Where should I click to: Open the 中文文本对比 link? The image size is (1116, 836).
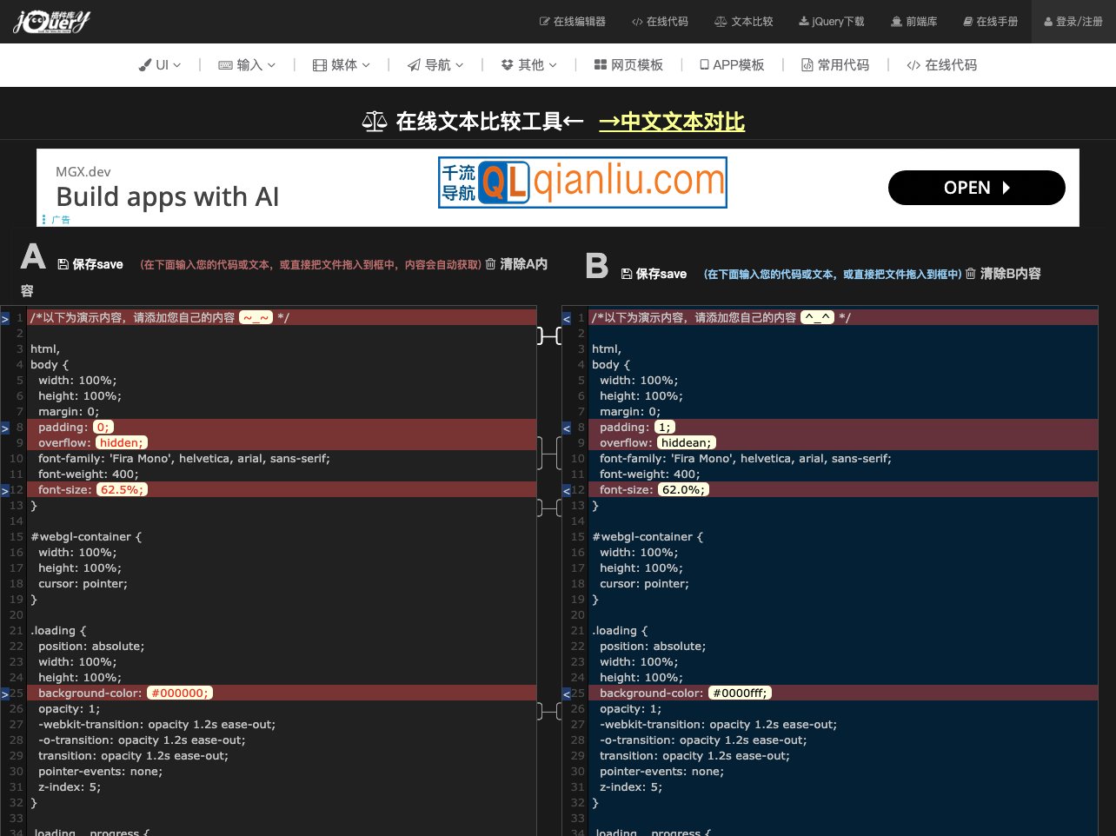[x=671, y=123]
